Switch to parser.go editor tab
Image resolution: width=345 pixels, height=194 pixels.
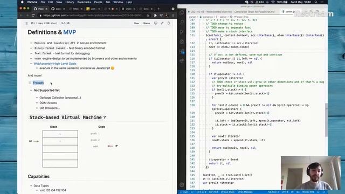(x=290, y=11)
